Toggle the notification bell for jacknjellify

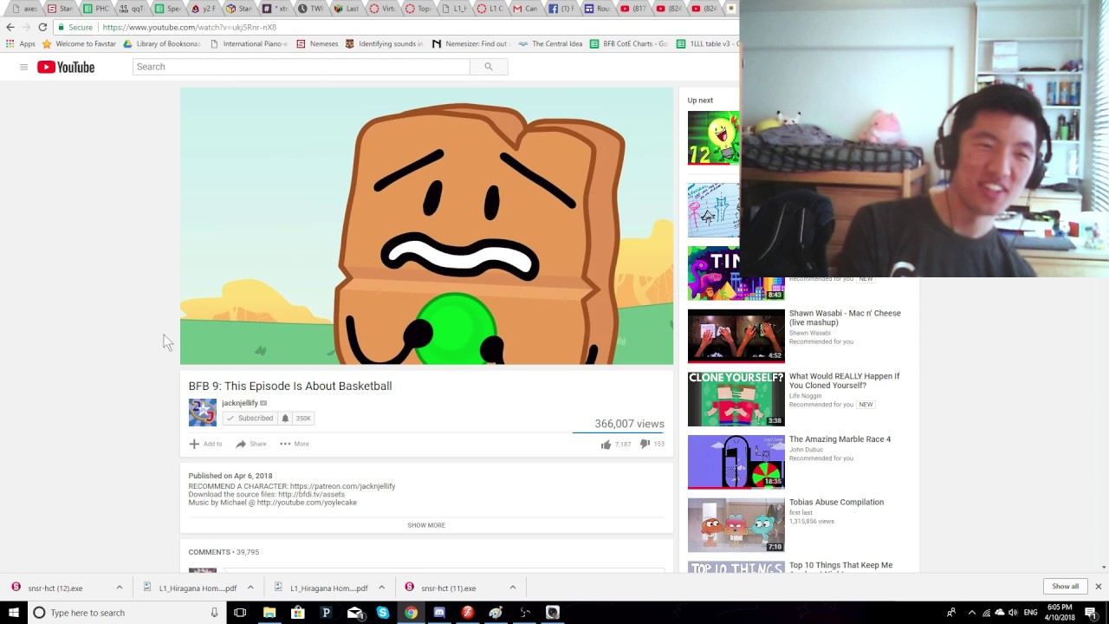pos(285,418)
